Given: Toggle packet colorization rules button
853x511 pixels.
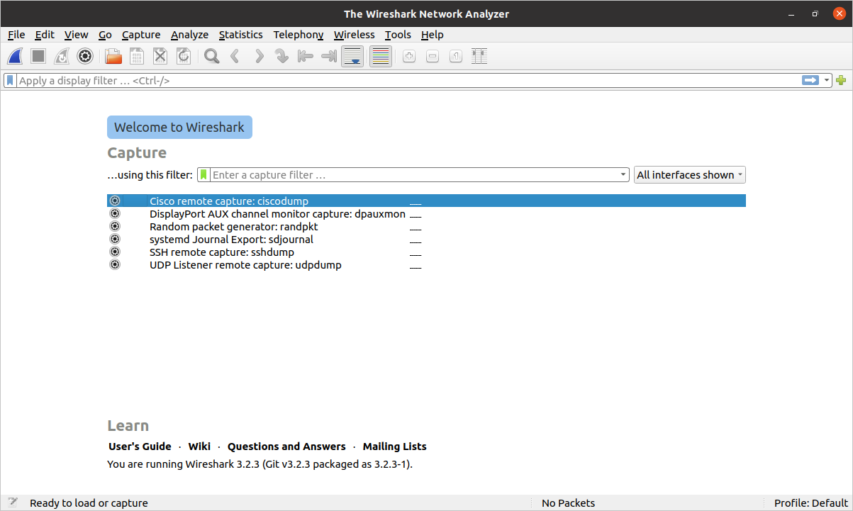Looking at the screenshot, I should 381,56.
